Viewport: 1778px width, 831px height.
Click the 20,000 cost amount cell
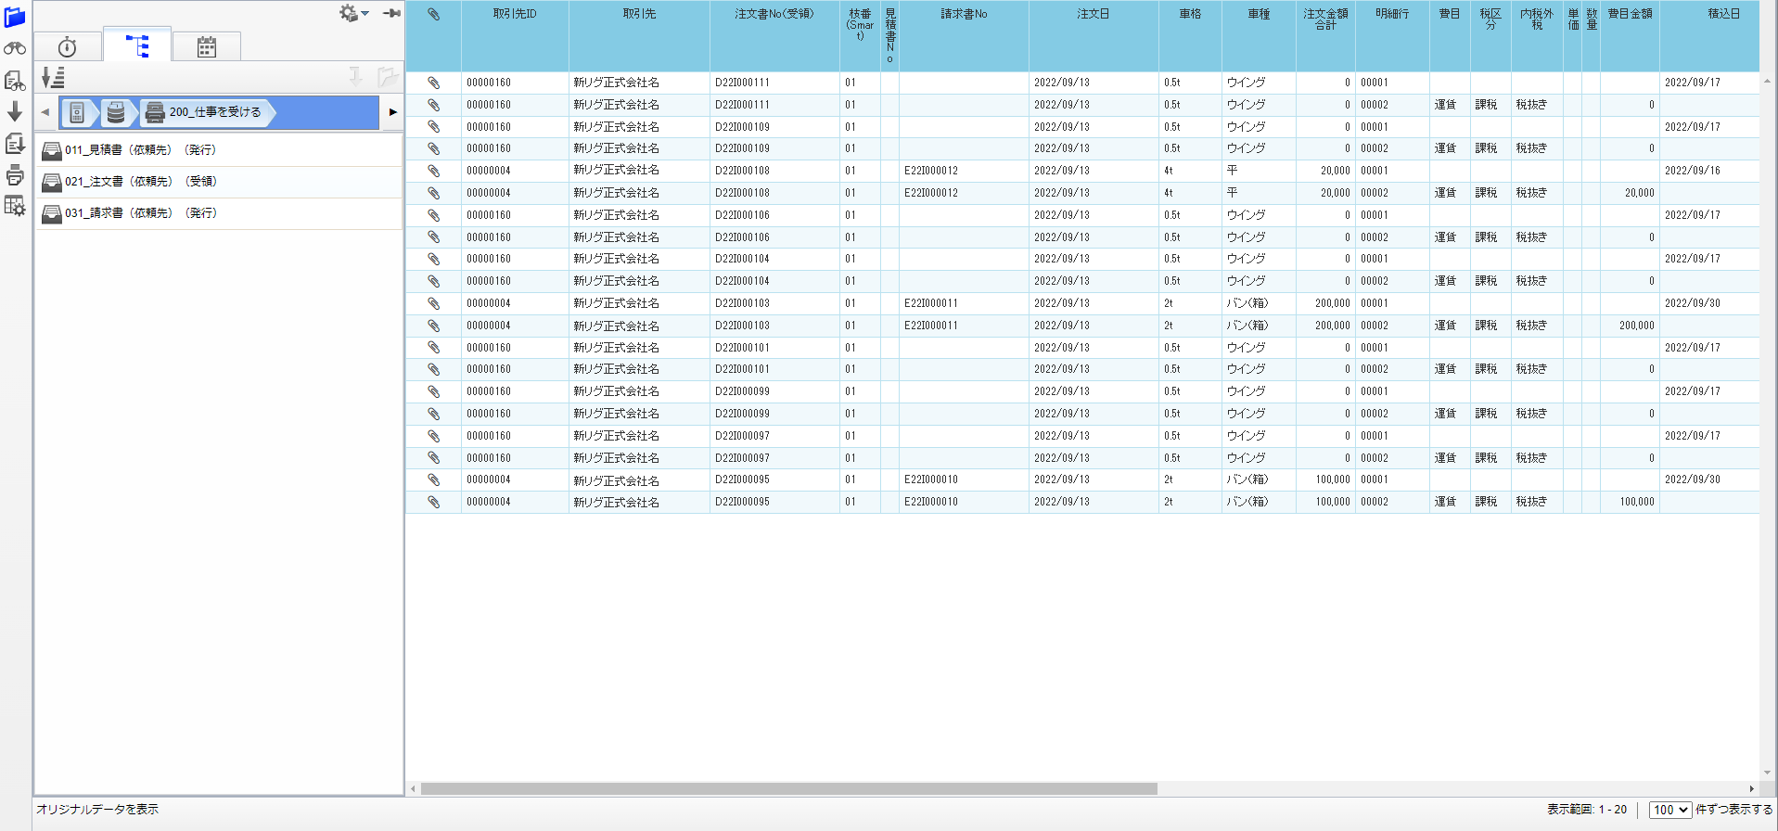coord(1630,193)
